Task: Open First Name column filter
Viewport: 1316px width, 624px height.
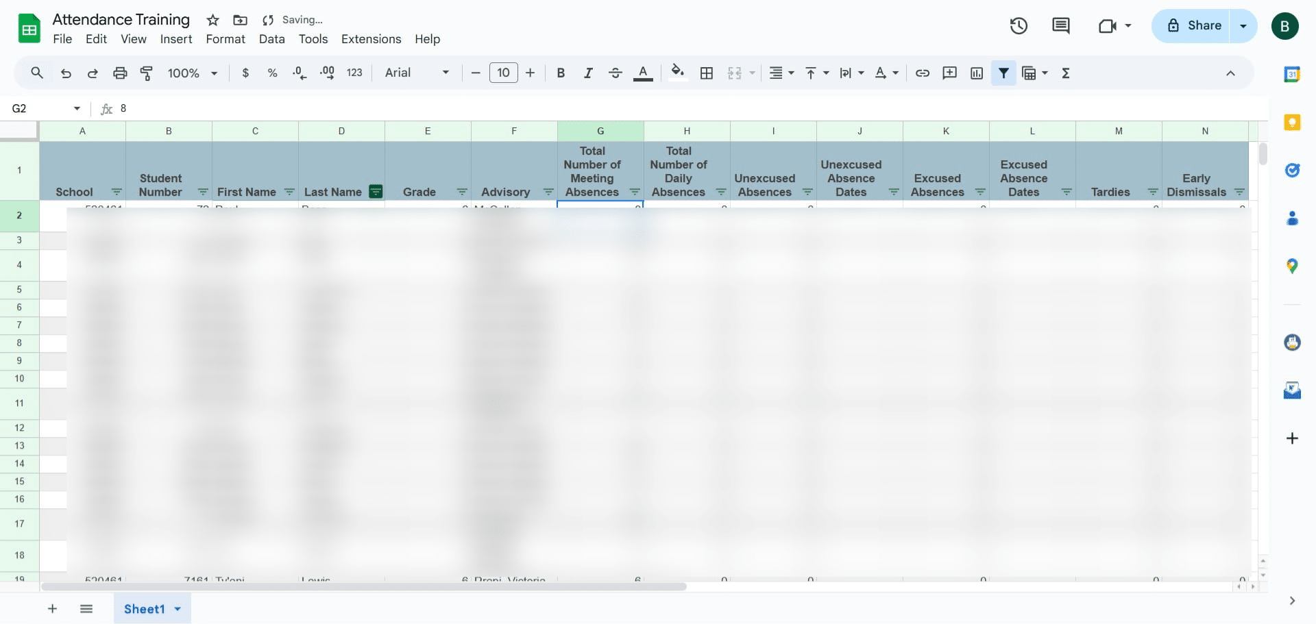Action: click(289, 192)
